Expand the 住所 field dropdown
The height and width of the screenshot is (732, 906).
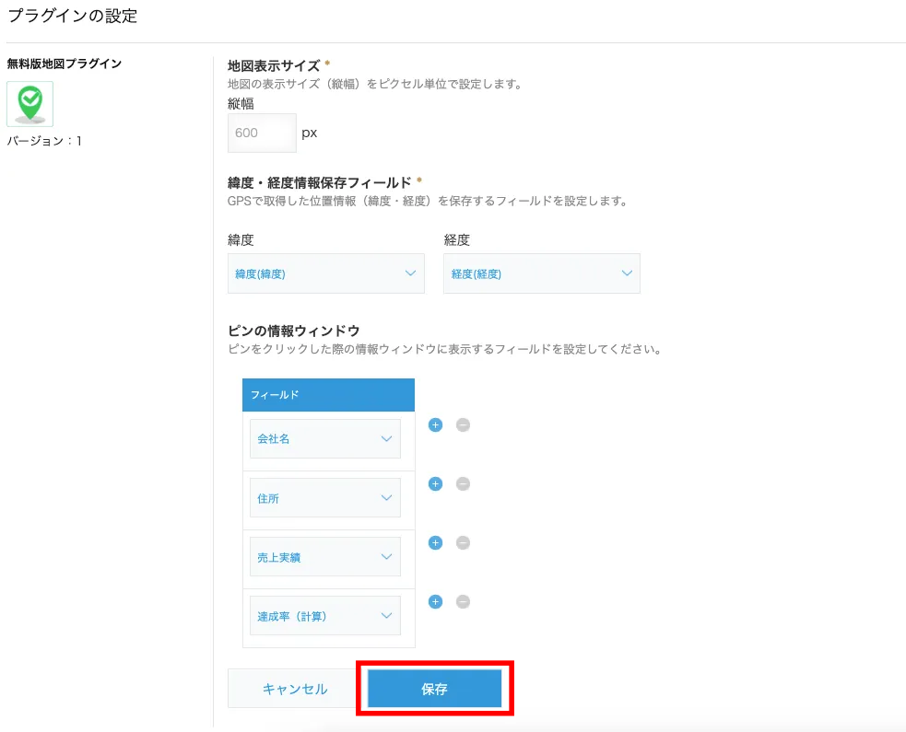324,498
